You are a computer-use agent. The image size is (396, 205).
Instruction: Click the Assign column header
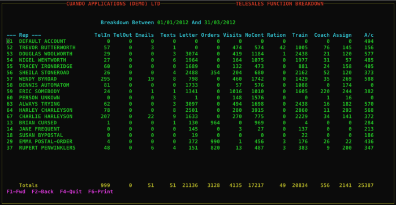click(x=342, y=35)
